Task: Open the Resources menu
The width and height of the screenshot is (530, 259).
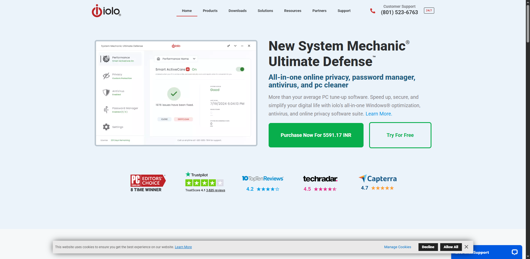Action: coord(293,11)
